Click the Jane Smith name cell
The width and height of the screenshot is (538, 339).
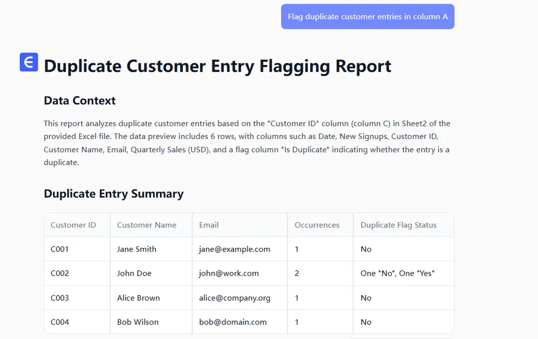tap(137, 249)
